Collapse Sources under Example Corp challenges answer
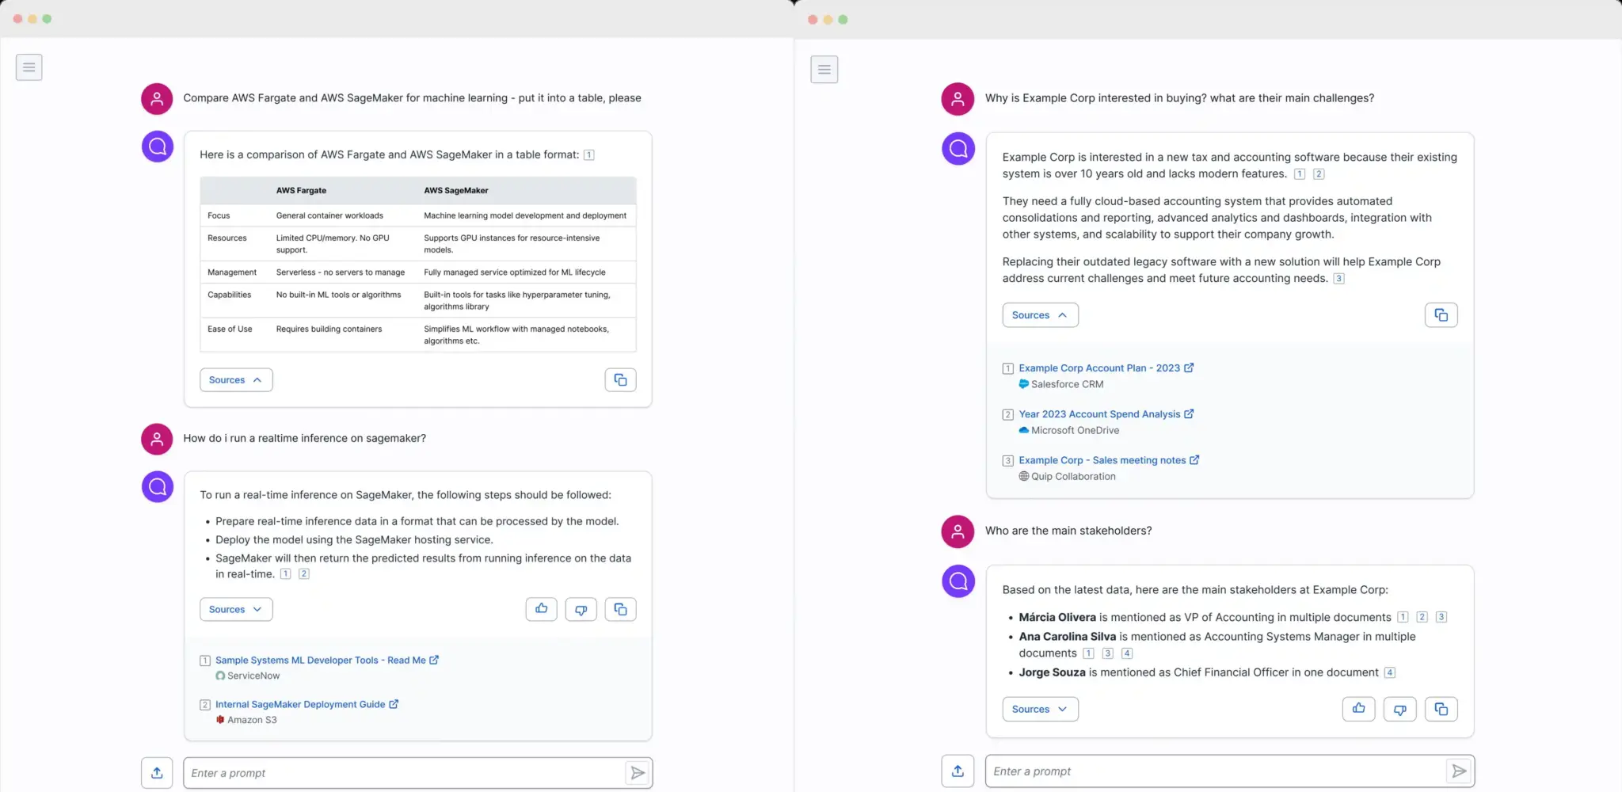This screenshot has width=1622, height=792. [x=1040, y=315]
